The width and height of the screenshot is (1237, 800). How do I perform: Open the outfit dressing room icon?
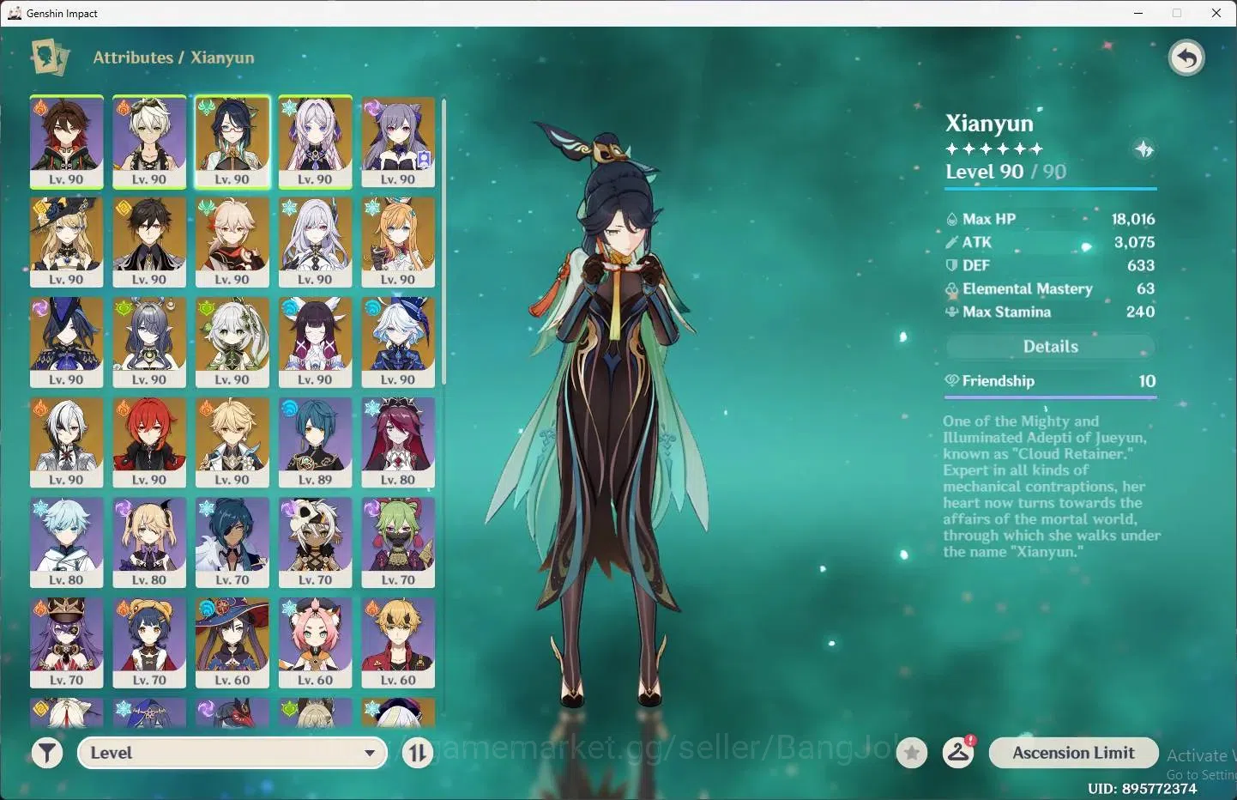click(x=958, y=753)
